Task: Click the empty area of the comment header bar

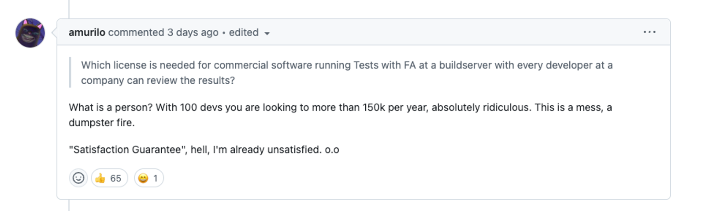Action: pyautogui.click(x=454, y=32)
